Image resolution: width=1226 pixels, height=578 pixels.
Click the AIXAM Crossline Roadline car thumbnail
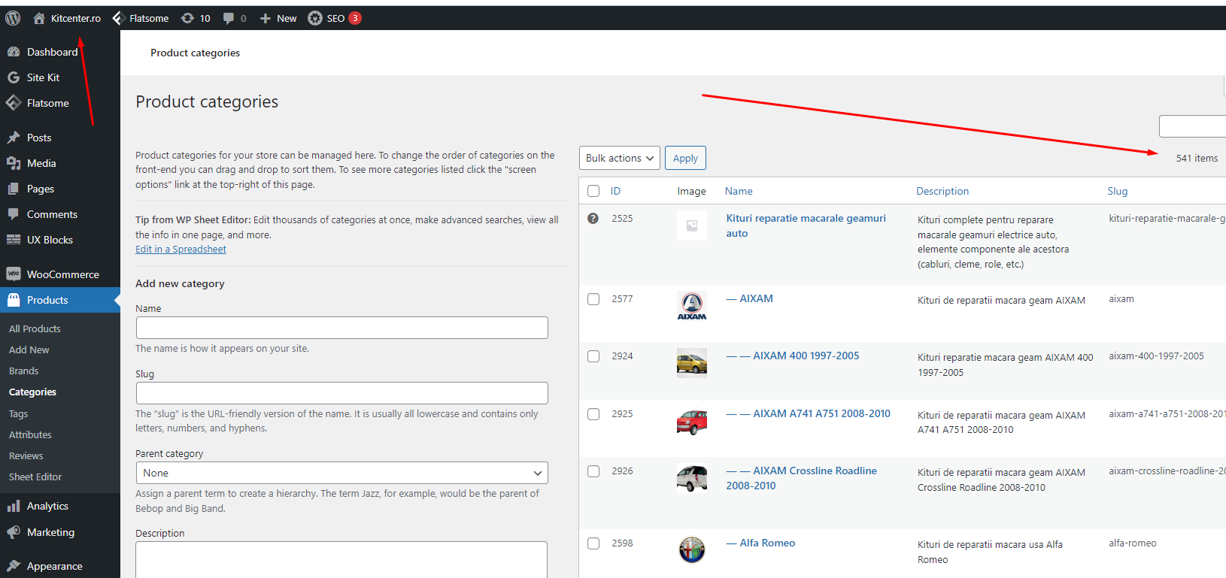click(x=692, y=478)
